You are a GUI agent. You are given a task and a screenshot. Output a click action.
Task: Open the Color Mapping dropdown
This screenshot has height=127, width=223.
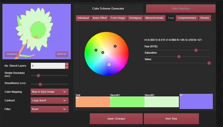click(49, 92)
